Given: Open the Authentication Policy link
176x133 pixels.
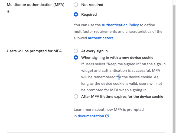Looking at the screenshot, I should [x=120, y=25].
